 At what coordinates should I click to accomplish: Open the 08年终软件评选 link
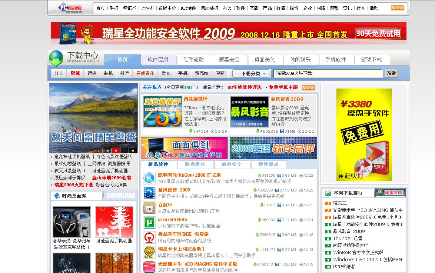[x=245, y=87]
